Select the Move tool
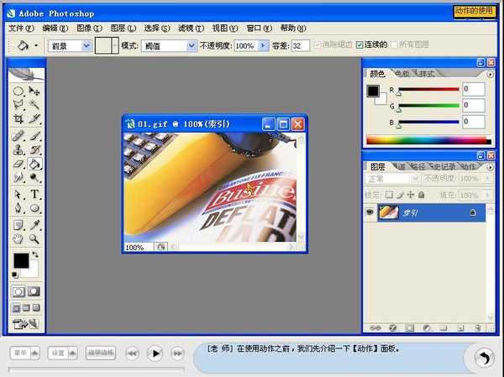The width and height of the screenshot is (504, 377). (x=34, y=90)
